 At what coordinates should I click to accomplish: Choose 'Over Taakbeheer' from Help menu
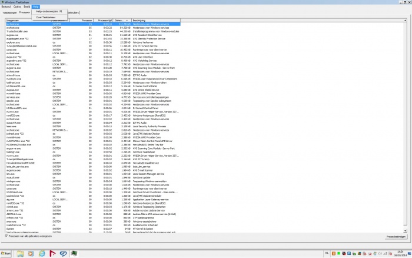point(46,17)
